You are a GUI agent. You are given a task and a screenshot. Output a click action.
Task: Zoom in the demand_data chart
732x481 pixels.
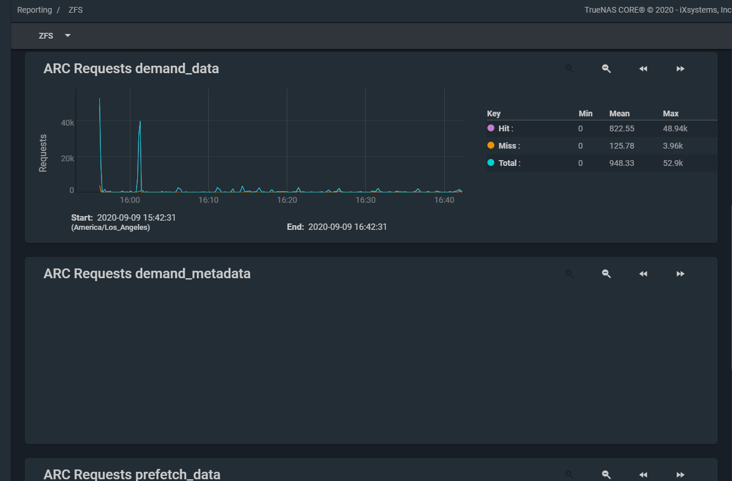[x=569, y=69]
